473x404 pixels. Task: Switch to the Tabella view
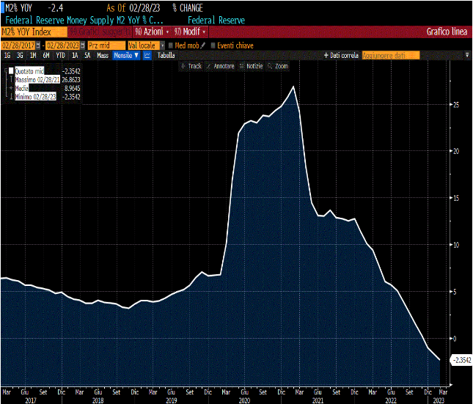[166, 56]
